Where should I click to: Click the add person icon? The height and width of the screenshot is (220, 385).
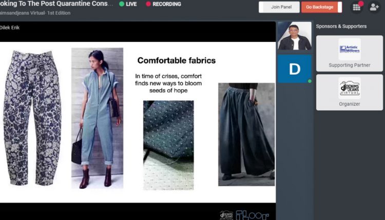[x=374, y=7]
